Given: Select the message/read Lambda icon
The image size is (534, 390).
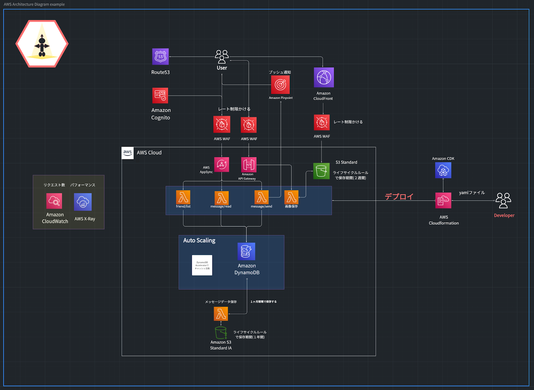Looking at the screenshot, I should click(222, 198).
